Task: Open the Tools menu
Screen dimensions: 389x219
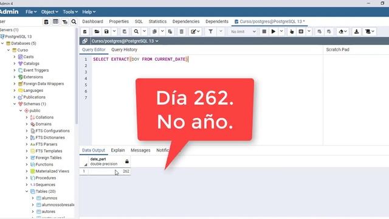Action: coord(71,12)
